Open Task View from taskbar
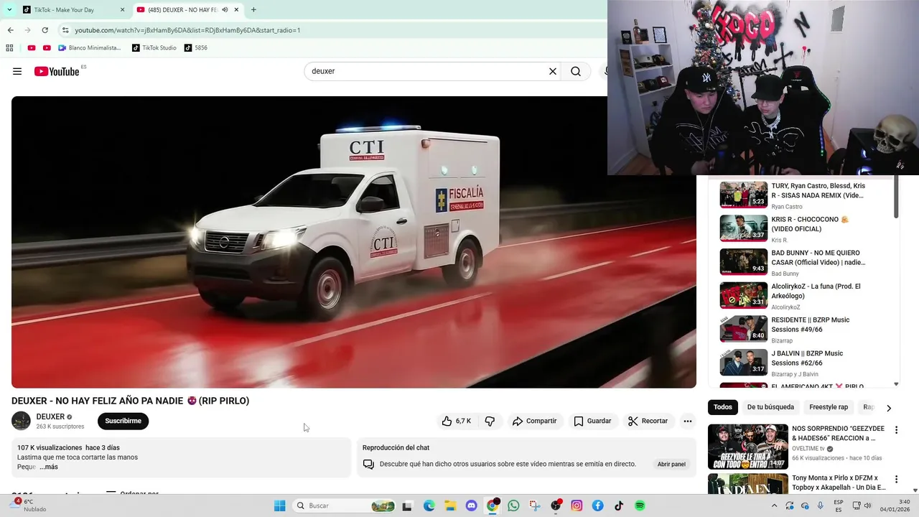Image resolution: width=919 pixels, height=517 pixels. click(x=407, y=506)
